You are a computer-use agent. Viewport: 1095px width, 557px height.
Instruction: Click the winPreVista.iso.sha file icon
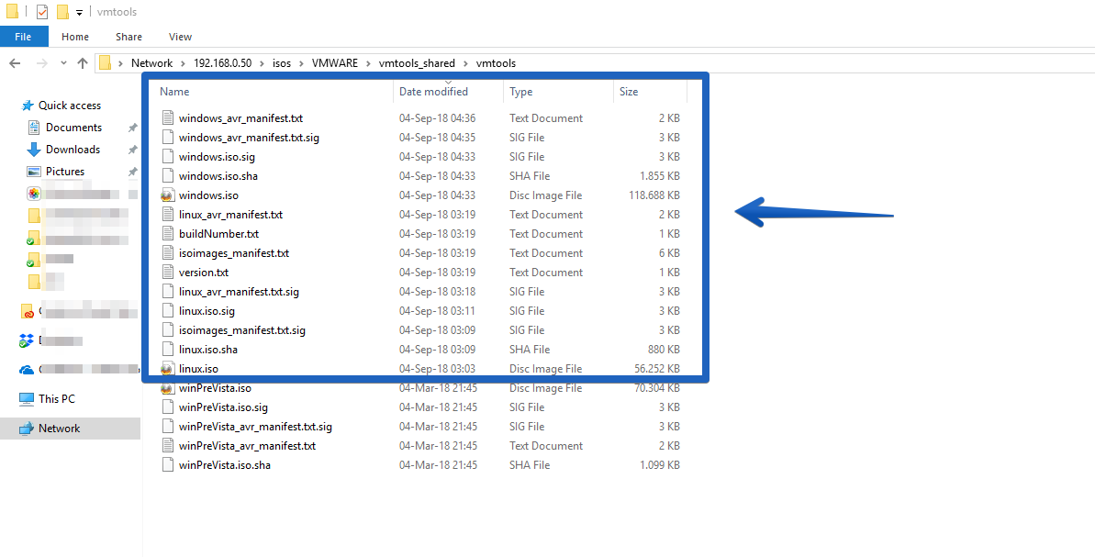[167, 465]
